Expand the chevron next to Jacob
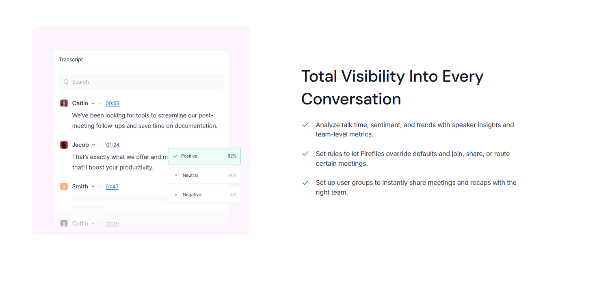The width and height of the screenshot is (597, 301). click(x=94, y=145)
